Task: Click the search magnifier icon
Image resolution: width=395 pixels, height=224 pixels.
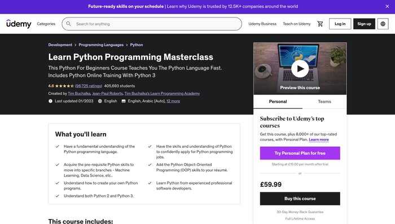Action: point(68,24)
